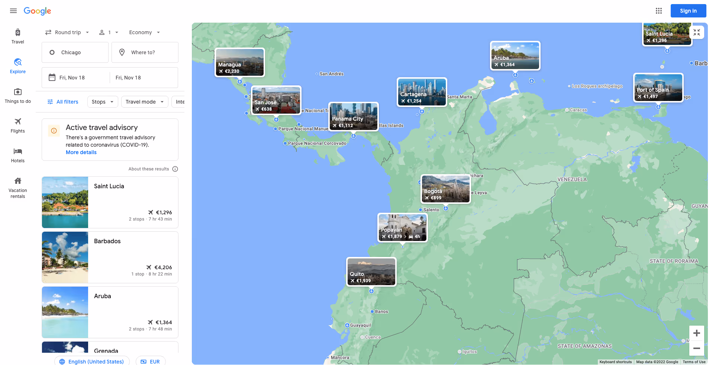Open the partly visible Grenada result
This screenshot has height=365, width=709.
coord(110,347)
